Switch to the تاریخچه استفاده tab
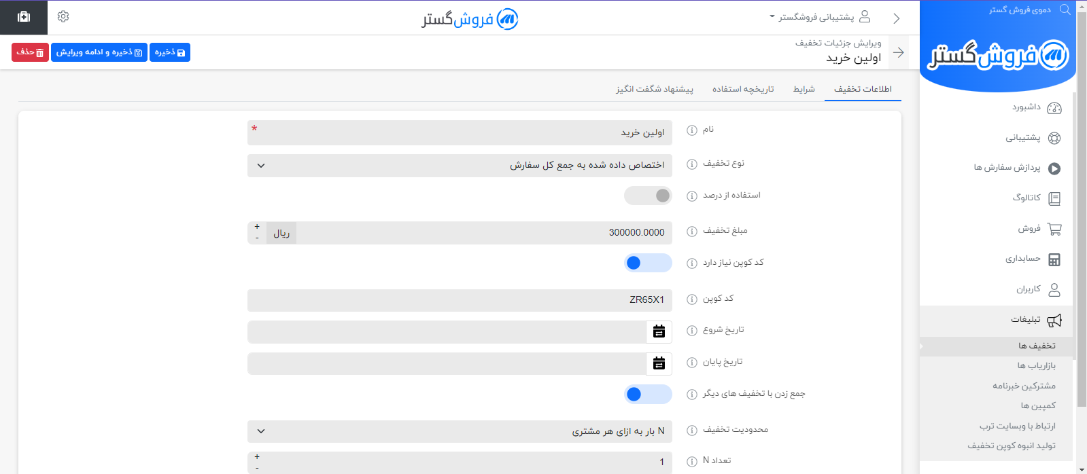Viewport: 1087px width, 474px height. coord(743,89)
